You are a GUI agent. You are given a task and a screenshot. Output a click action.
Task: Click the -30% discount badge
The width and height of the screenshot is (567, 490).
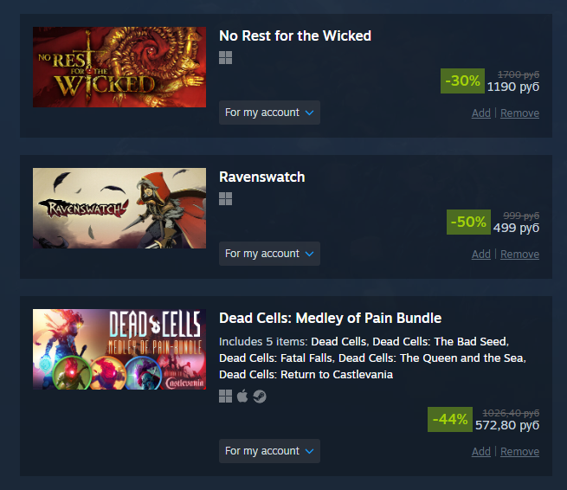tap(462, 81)
